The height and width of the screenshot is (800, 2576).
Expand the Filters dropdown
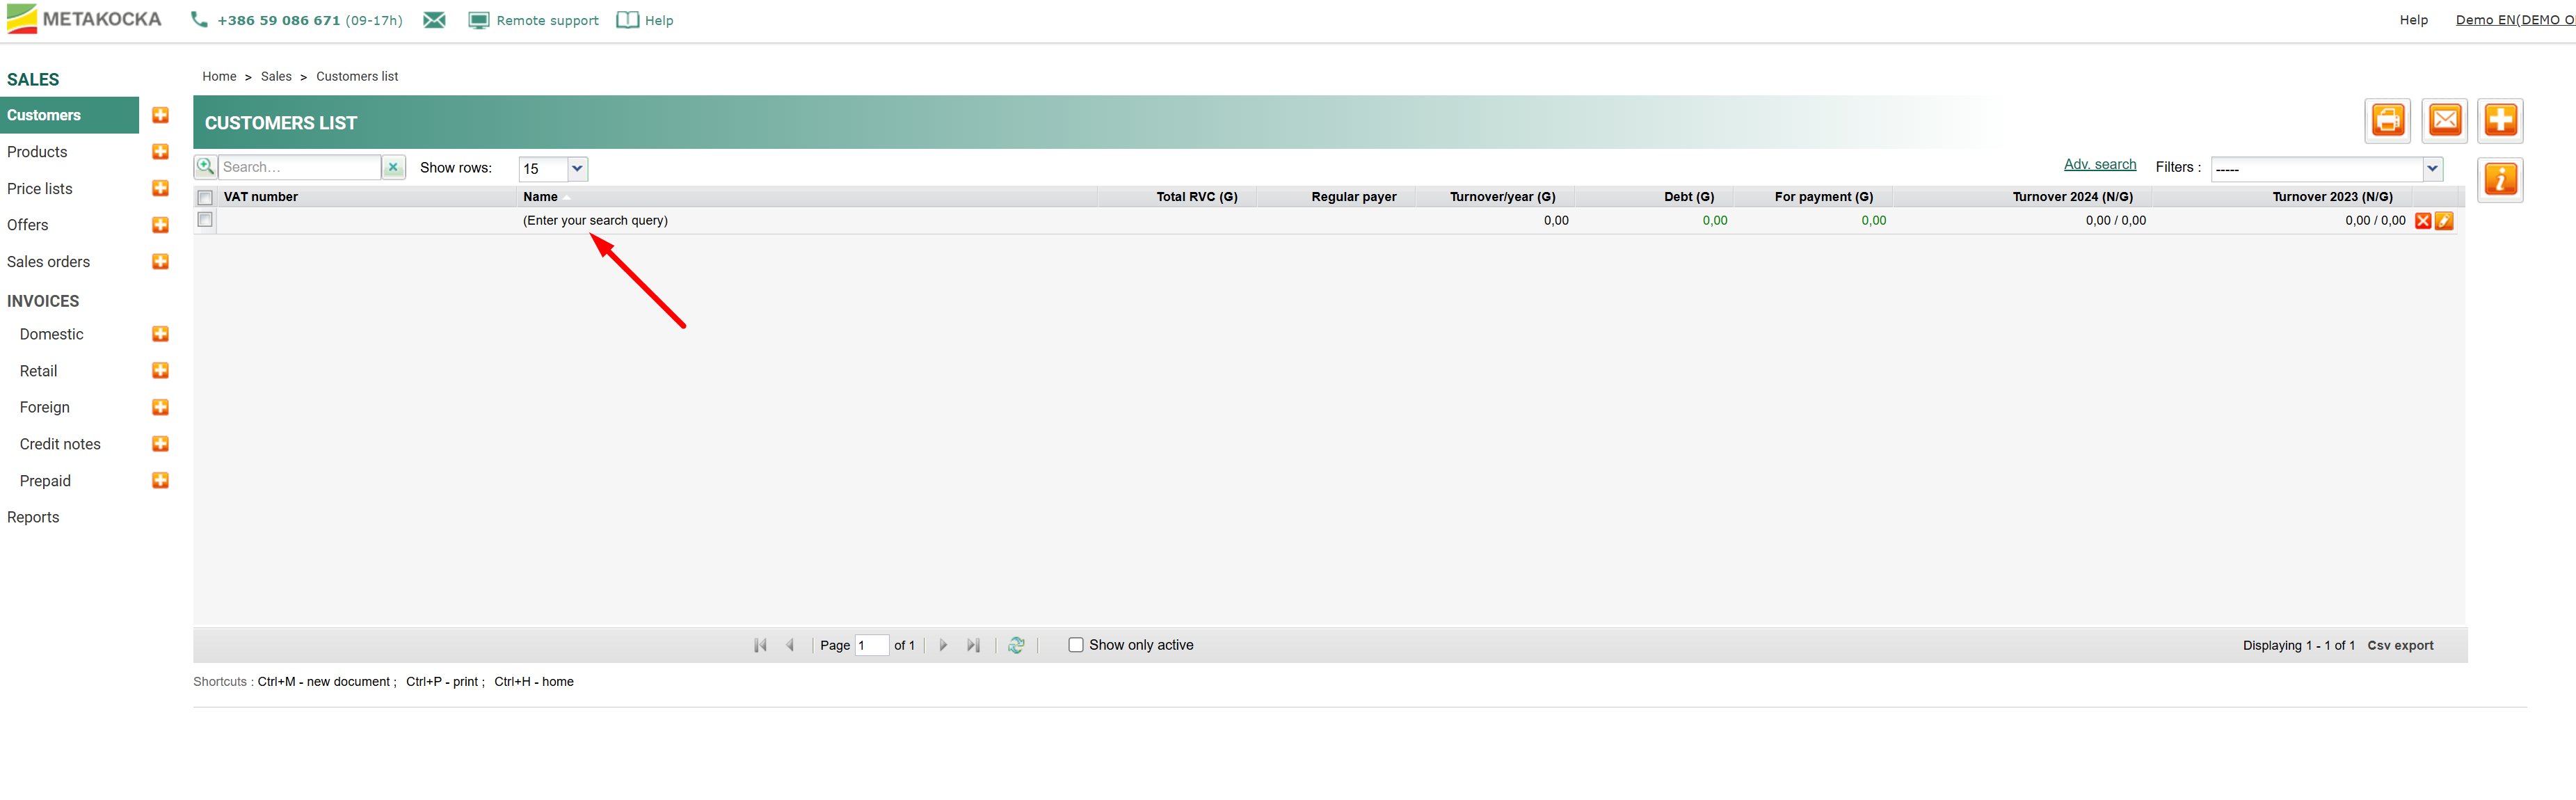click(x=2432, y=168)
